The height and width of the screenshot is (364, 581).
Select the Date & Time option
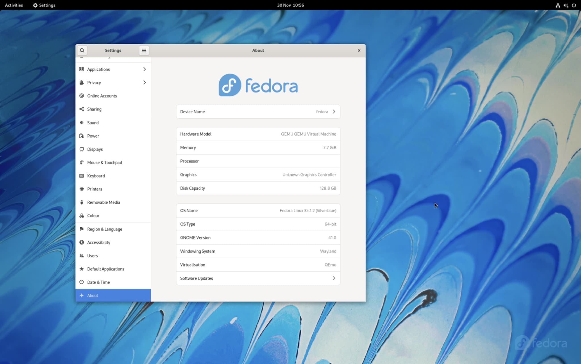coord(98,282)
